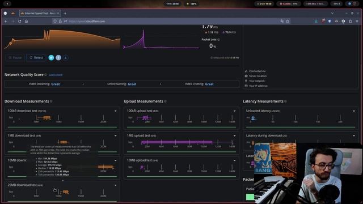Screen dimensions: 363x204
Task: Click the blue shield extension icon
Action: click(x=330, y=22)
